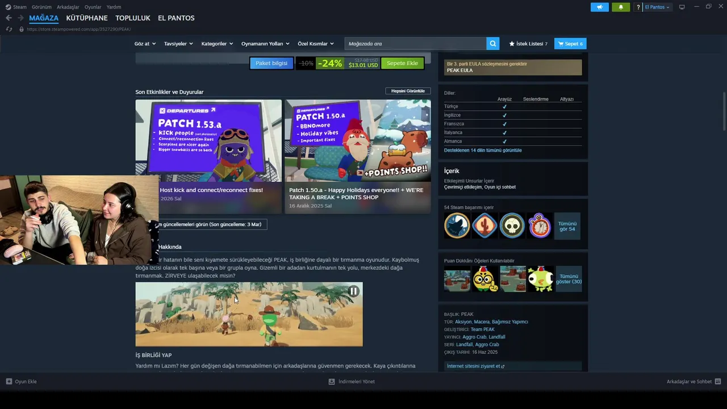Screen dimensions: 727x409
Task: Click the skull achievement icon
Action: click(x=512, y=226)
